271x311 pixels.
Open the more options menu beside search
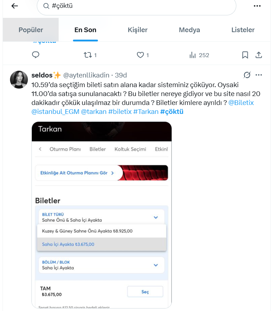pyautogui.click(x=257, y=6)
